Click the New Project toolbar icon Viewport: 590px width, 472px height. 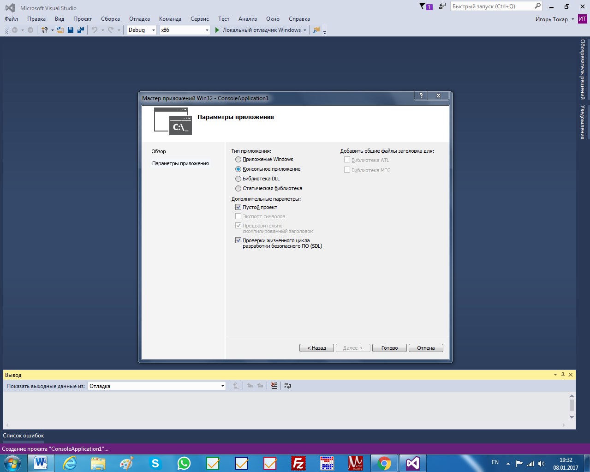(44, 30)
